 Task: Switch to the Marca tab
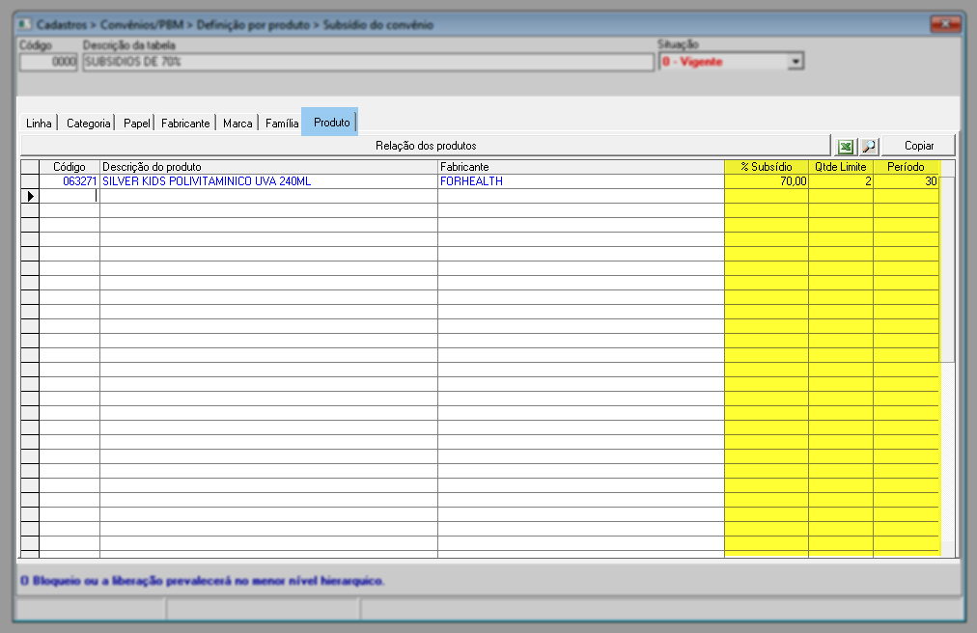point(237,123)
